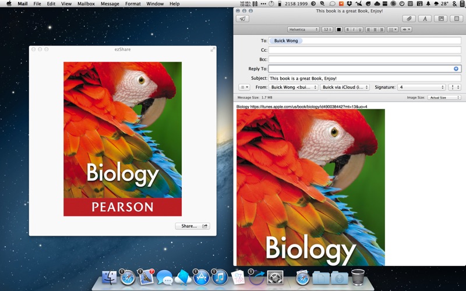Image resolution: width=466 pixels, height=291 pixels.
Task: Align message text to the left
Action: click(369, 30)
